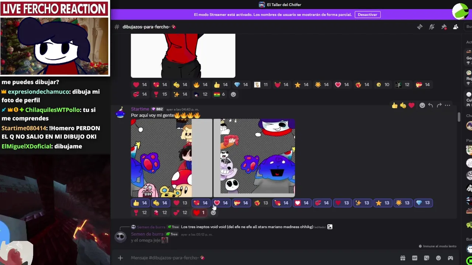Screen dimensions: 472x265
Task: Toggle the sparkles 14 reaction
Action: 180,94
